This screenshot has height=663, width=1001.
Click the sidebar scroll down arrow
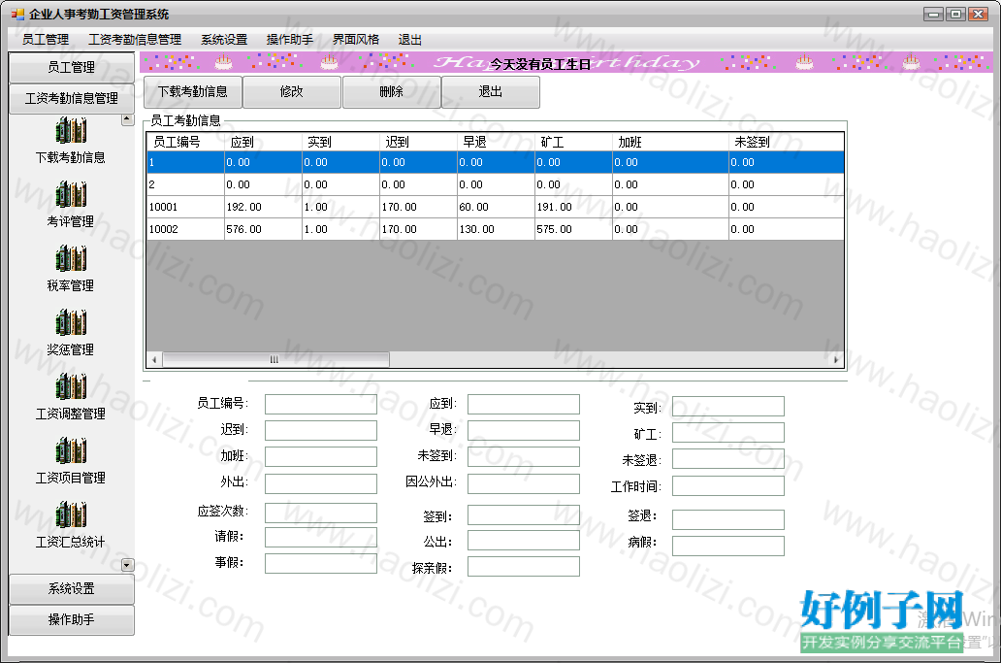point(128,565)
